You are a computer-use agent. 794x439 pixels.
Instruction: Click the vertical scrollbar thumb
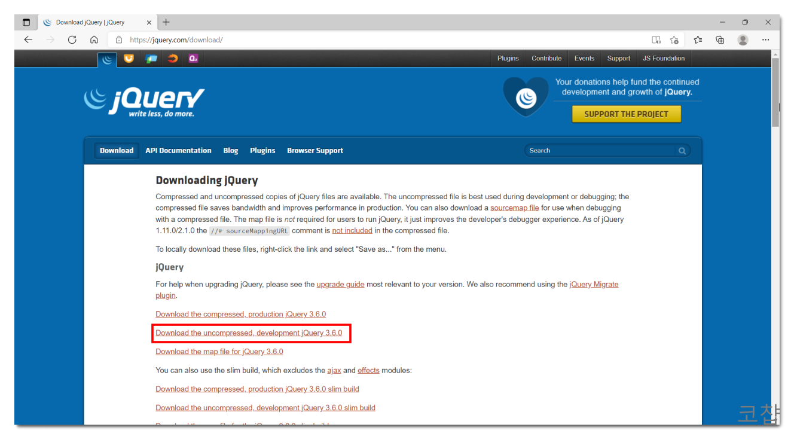(775, 92)
